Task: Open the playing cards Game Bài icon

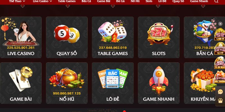Action: point(21,79)
